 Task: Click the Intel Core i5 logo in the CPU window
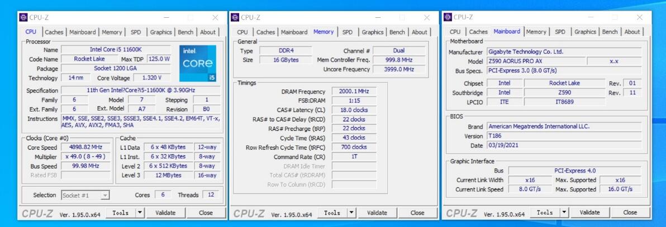[x=197, y=63]
